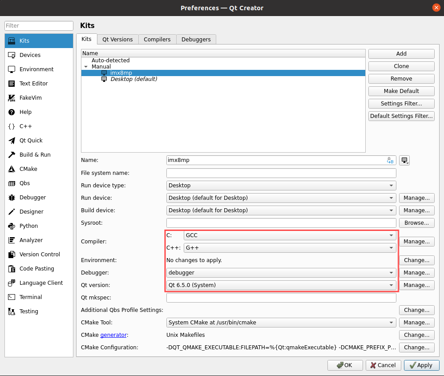Remove the selected kit
Image resolution: width=444 pixels, height=376 pixels.
coord(401,79)
